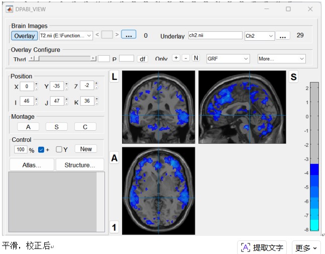Select the 'A' montage view
325x254 pixels.
pos(28,127)
